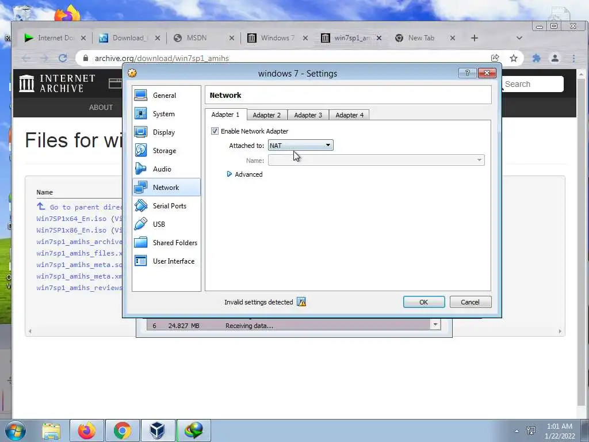
Task: Open the Display settings category
Action: click(166, 132)
